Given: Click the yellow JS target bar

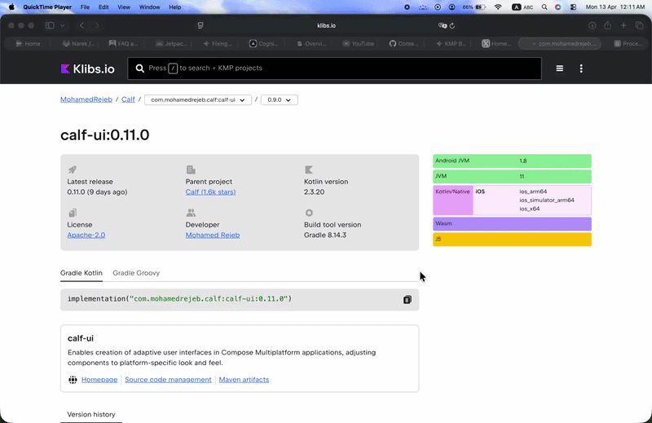Looking at the screenshot, I should pos(512,239).
